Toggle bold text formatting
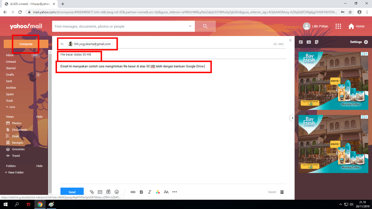Image resolution: width=372 pixels, height=209 pixels. (142, 192)
